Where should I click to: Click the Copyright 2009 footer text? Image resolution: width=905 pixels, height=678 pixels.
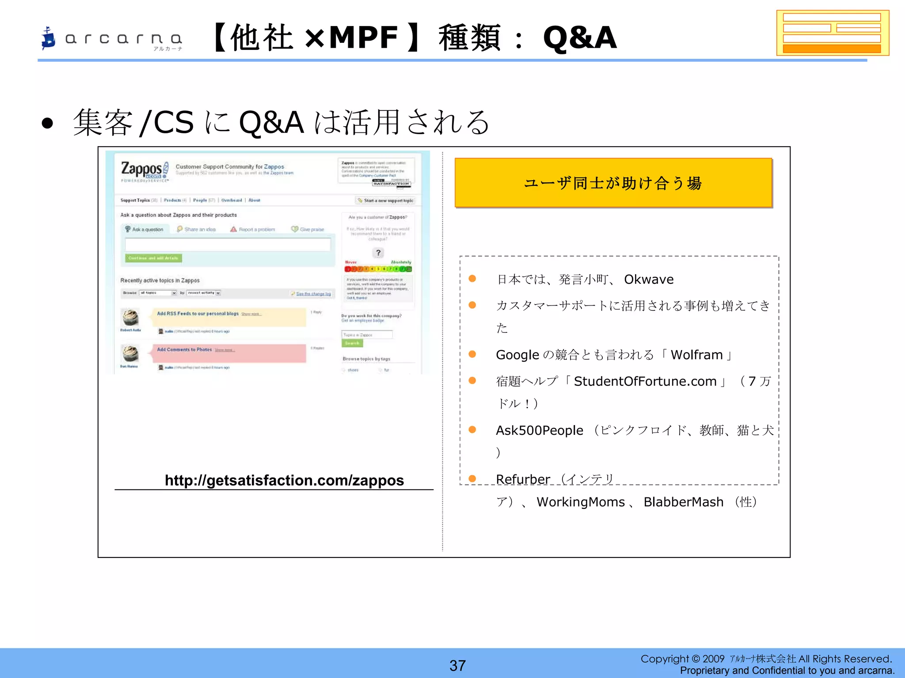(766, 659)
